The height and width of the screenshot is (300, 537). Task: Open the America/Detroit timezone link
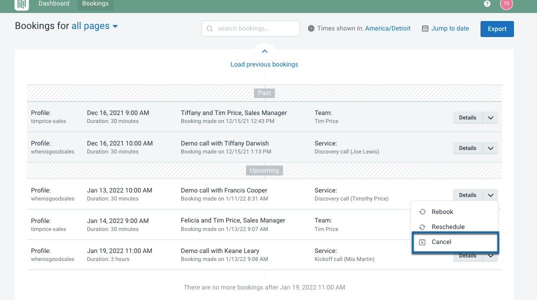pos(388,28)
